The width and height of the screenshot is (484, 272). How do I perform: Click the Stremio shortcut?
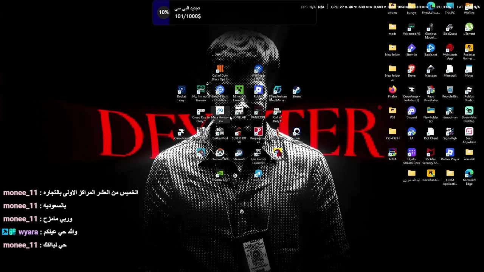pyautogui.click(x=412, y=50)
